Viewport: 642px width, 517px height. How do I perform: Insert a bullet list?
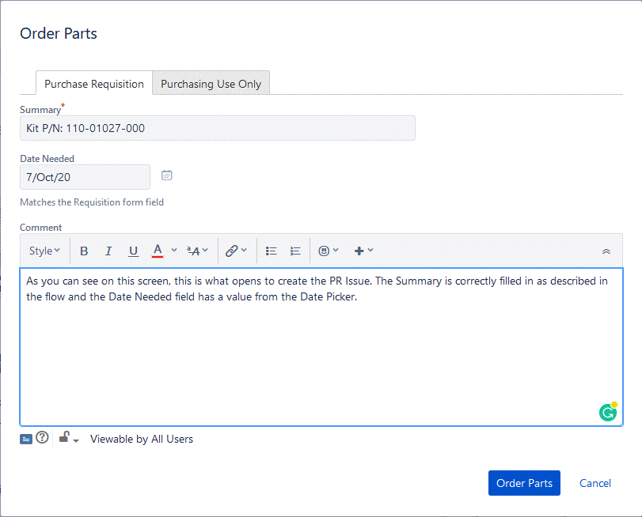pos(271,251)
